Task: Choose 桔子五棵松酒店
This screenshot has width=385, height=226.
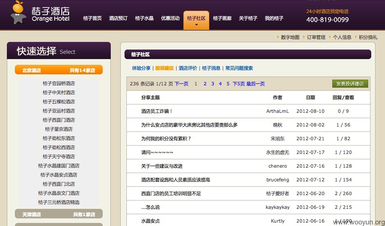Action: pyautogui.click(x=59, y=101)
